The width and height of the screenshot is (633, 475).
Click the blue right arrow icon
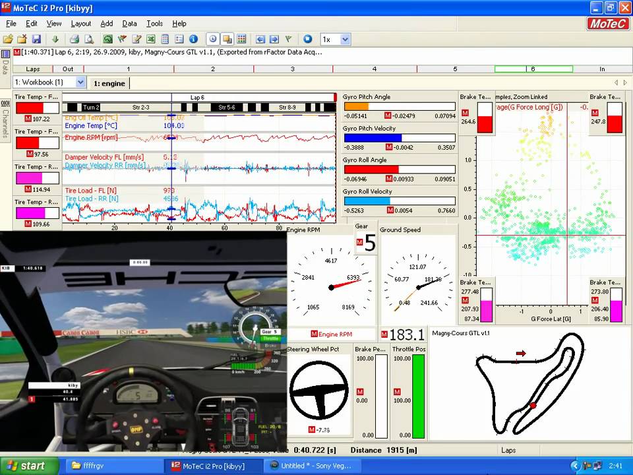(274, 39)
